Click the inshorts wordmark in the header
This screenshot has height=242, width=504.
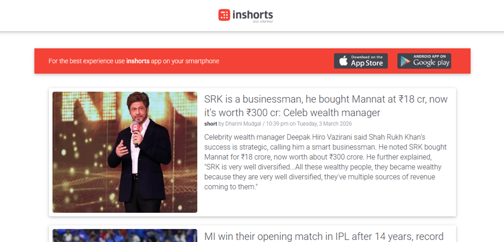pos(253,15)
